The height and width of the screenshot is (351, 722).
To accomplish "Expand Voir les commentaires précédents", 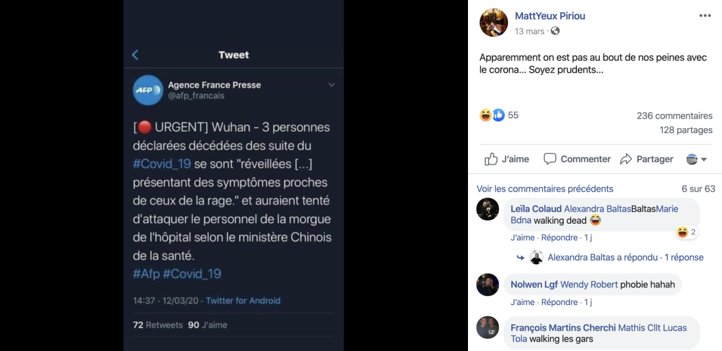I will (545, 188).
